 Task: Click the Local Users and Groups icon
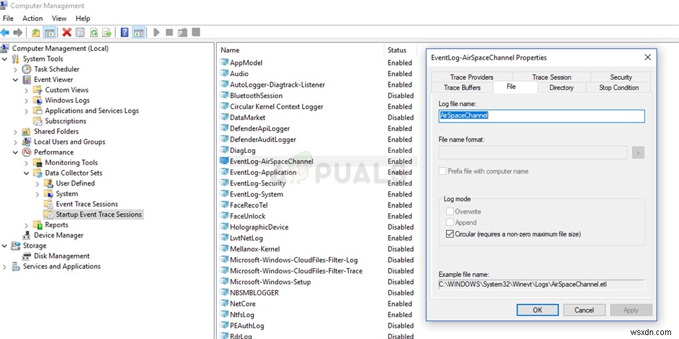27,142
